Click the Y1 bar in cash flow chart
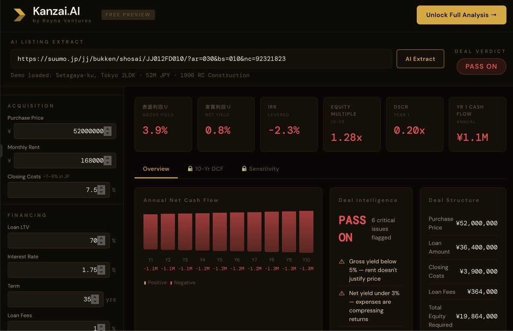 150,232
